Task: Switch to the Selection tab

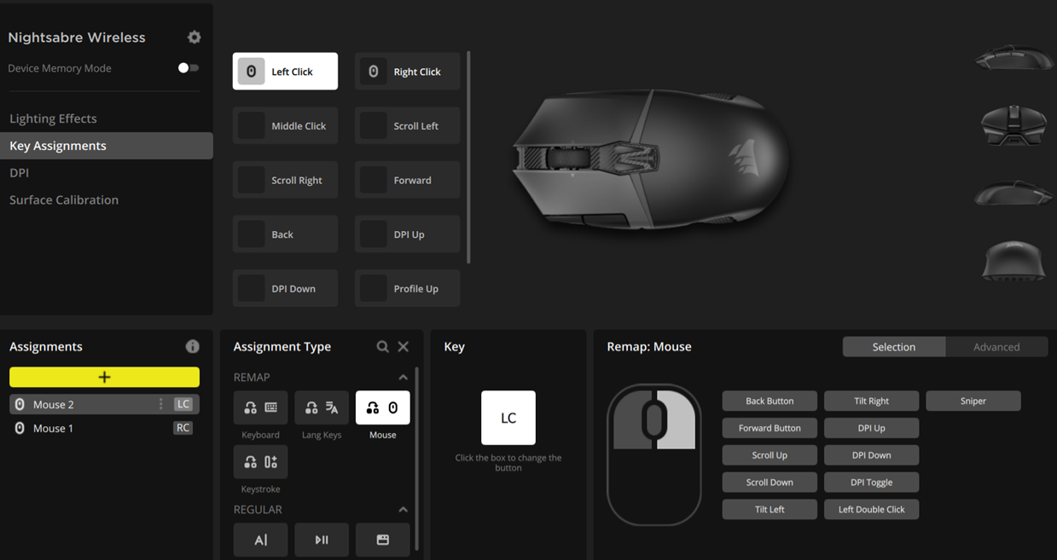Action: [x=894, y=347]
